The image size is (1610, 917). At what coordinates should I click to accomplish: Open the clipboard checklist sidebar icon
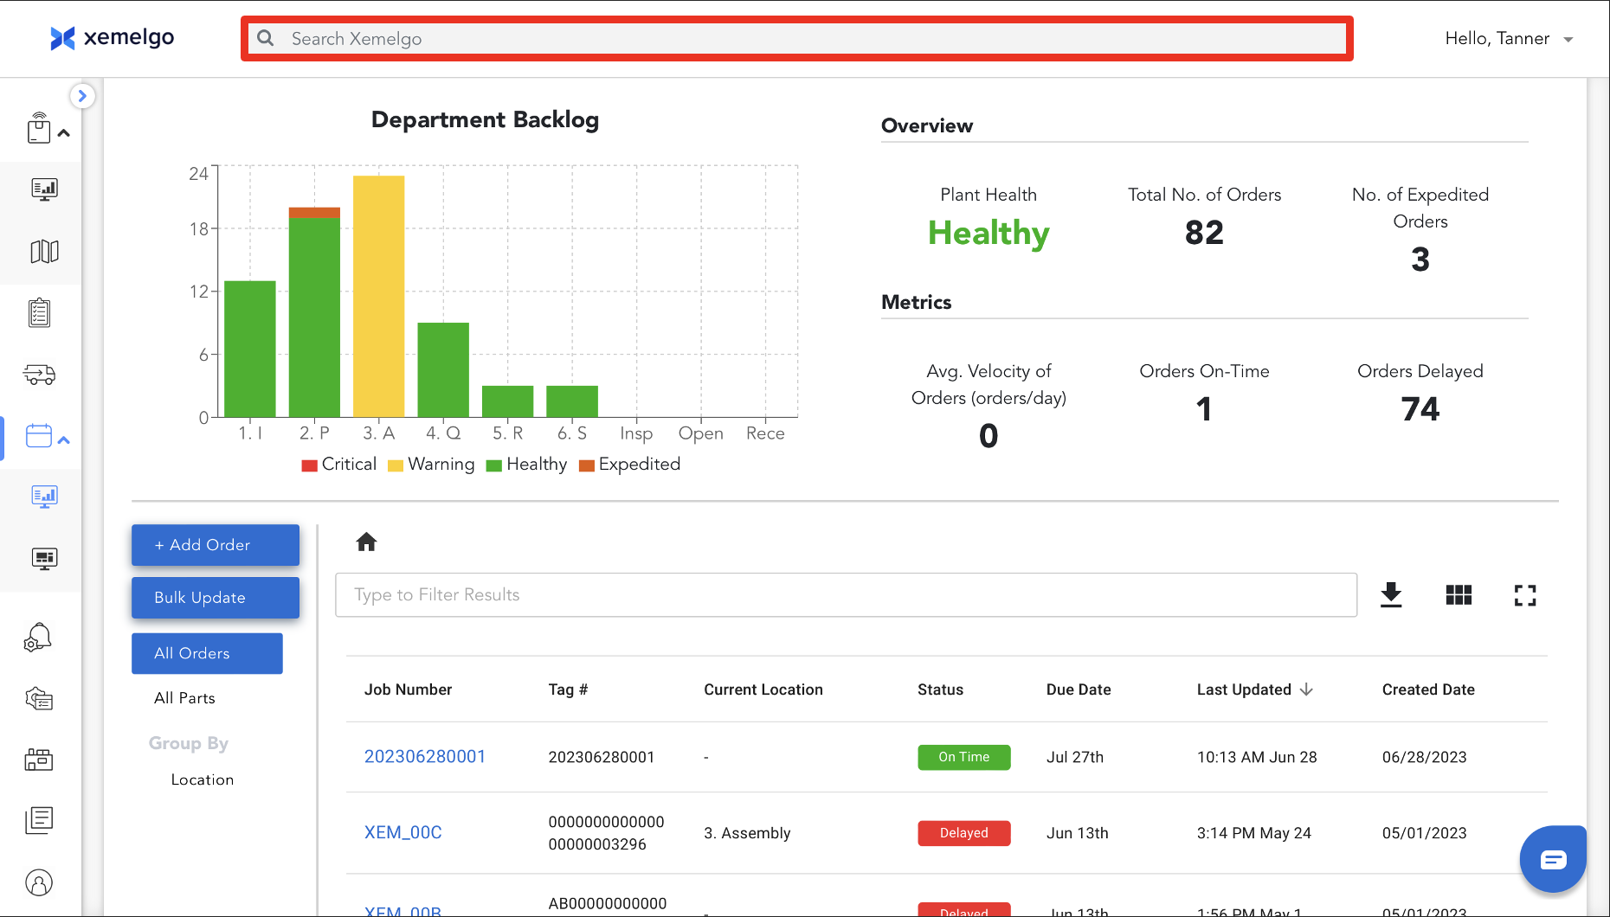pos(39,313)
